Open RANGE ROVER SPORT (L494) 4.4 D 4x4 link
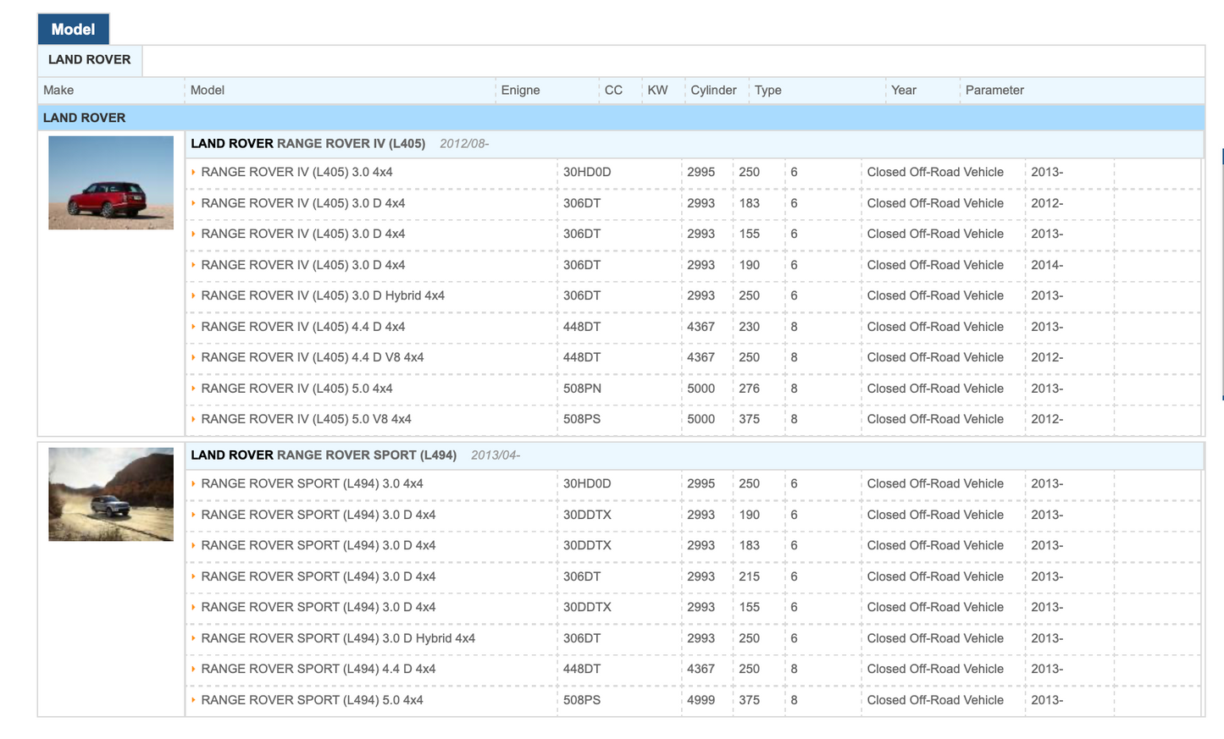1224x739 pixels. tap(318, 669)
